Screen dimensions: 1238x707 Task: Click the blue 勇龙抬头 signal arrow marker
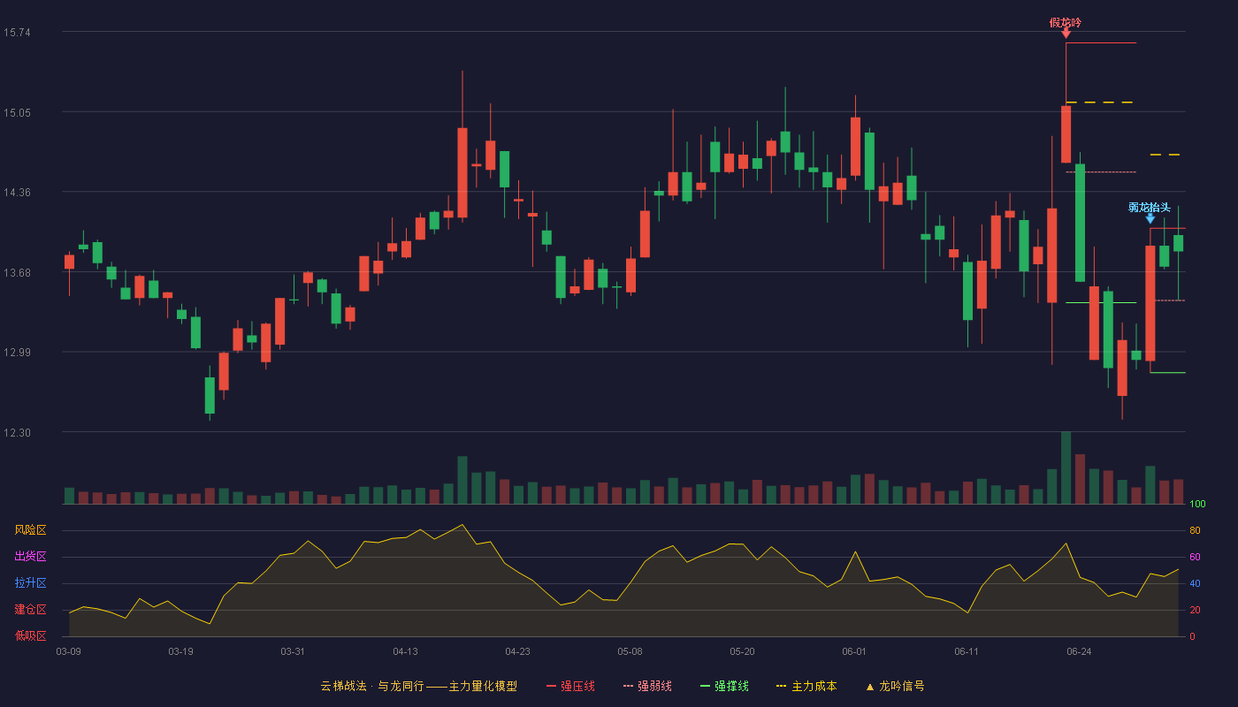(1150, 218)
